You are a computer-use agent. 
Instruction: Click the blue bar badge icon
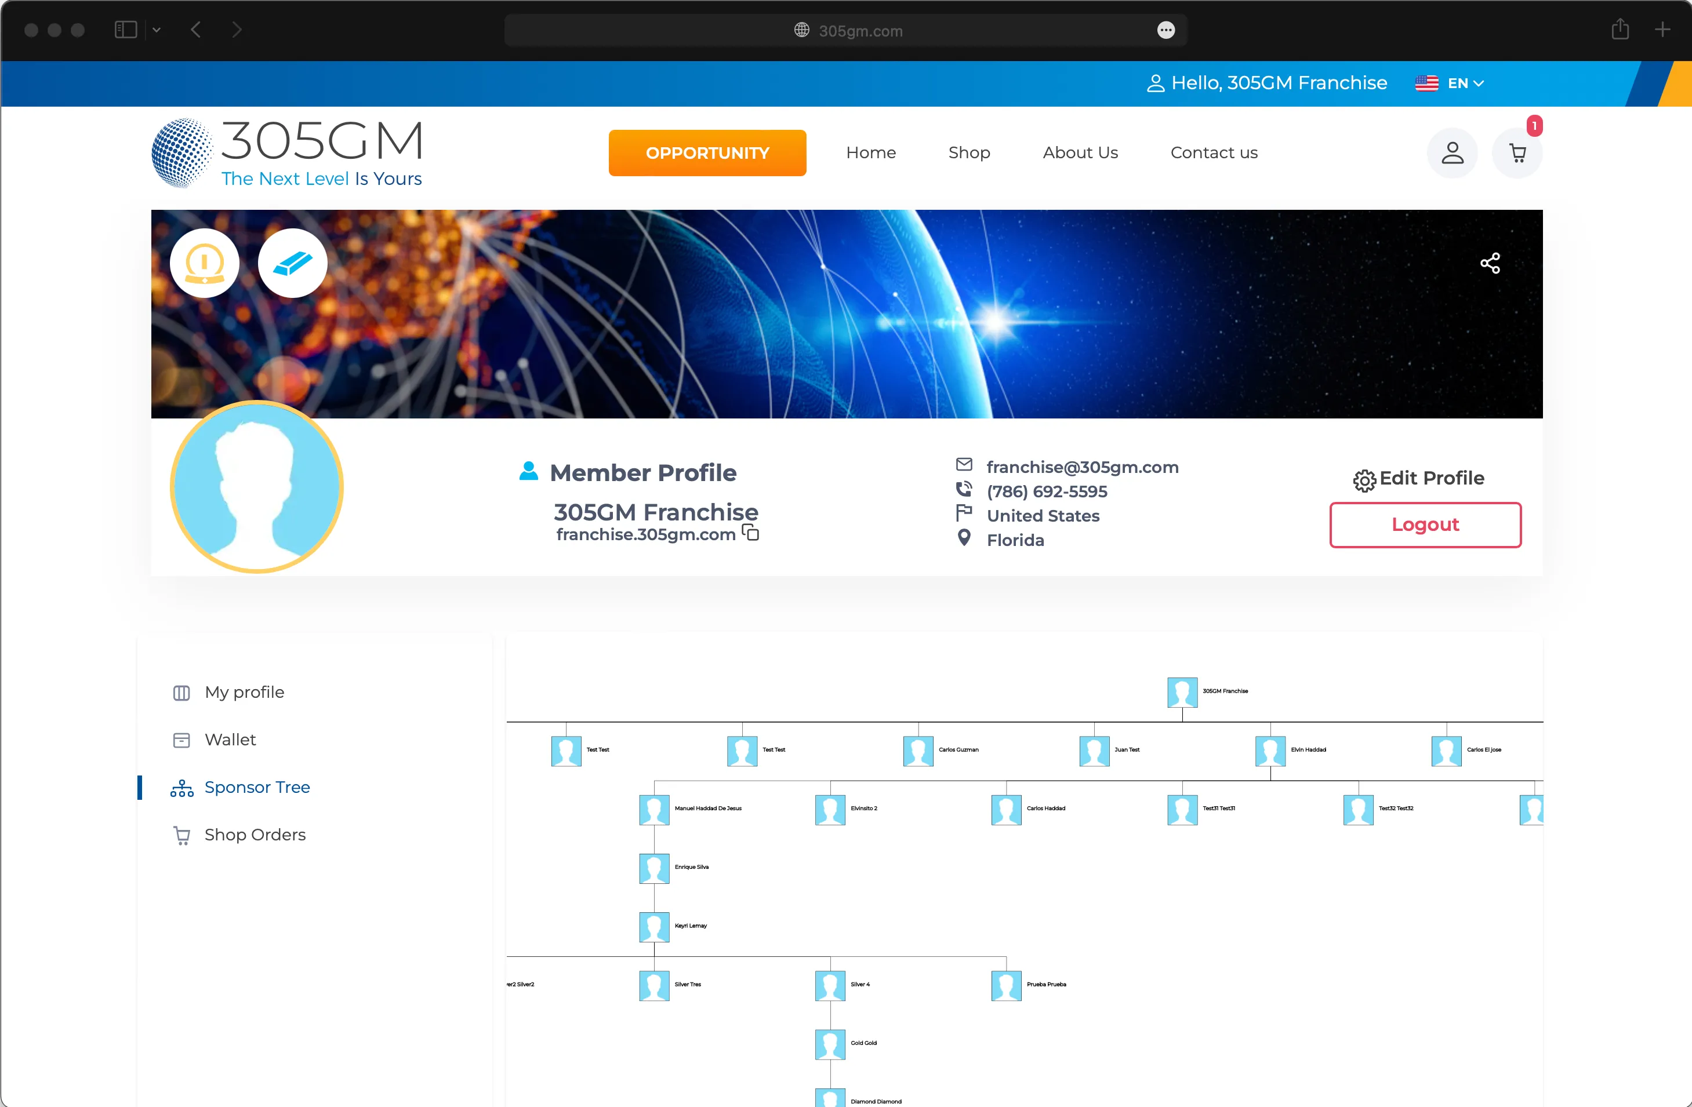[x=292, y=263]
